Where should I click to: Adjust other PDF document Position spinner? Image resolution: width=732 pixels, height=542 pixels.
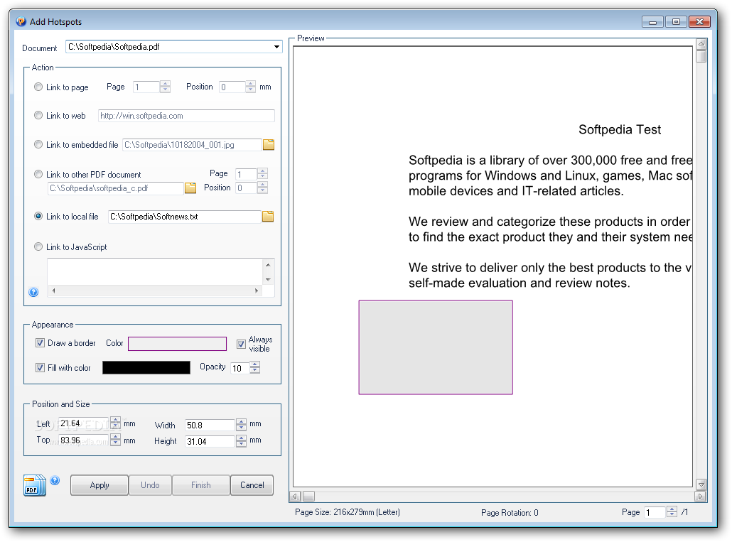pyautogui.click(x=263, y=188)
